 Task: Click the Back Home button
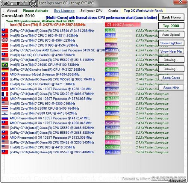click(x=171, y=17)
